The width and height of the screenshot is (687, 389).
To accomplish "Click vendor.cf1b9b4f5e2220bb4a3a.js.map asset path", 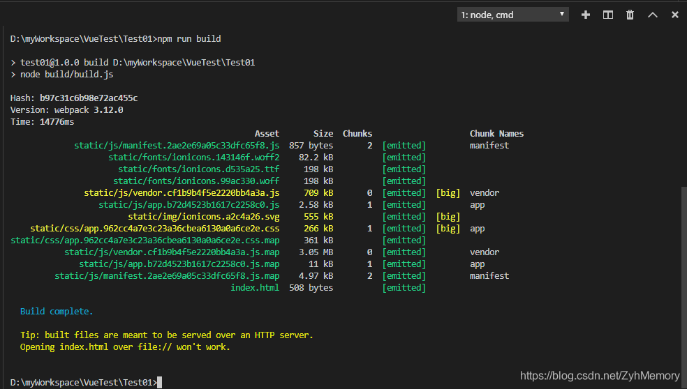I will (172, 252).
